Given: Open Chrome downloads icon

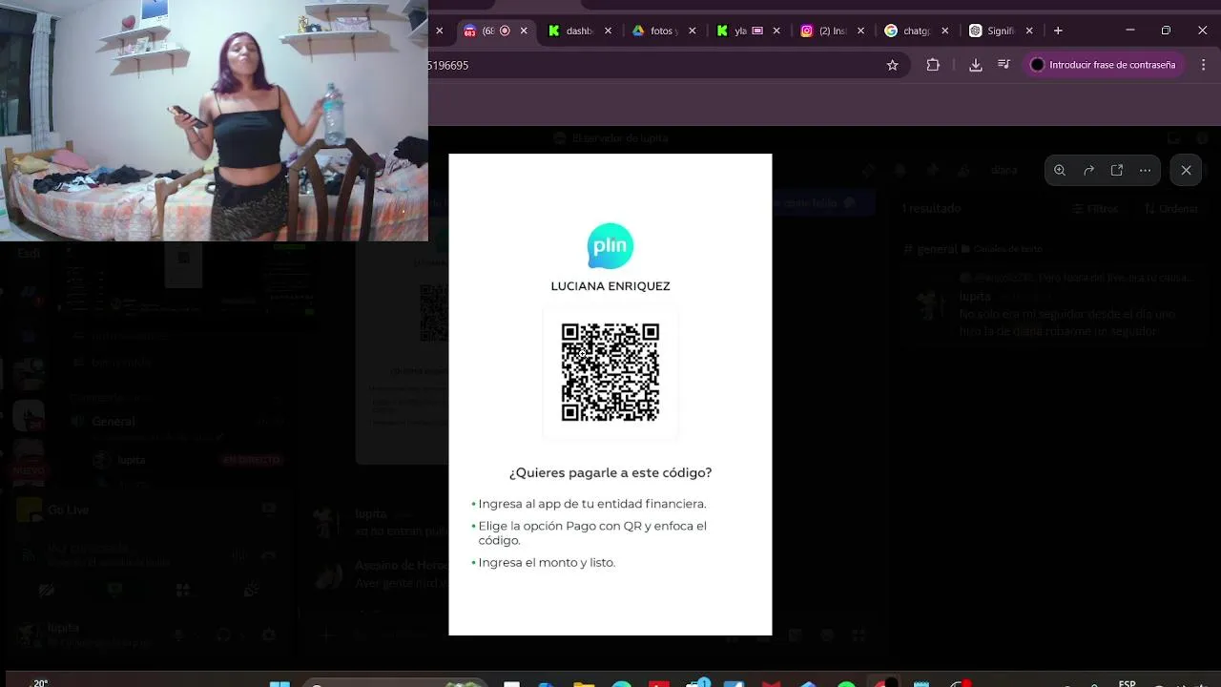Looking at the screenshot, I should (x=975, y=65).
